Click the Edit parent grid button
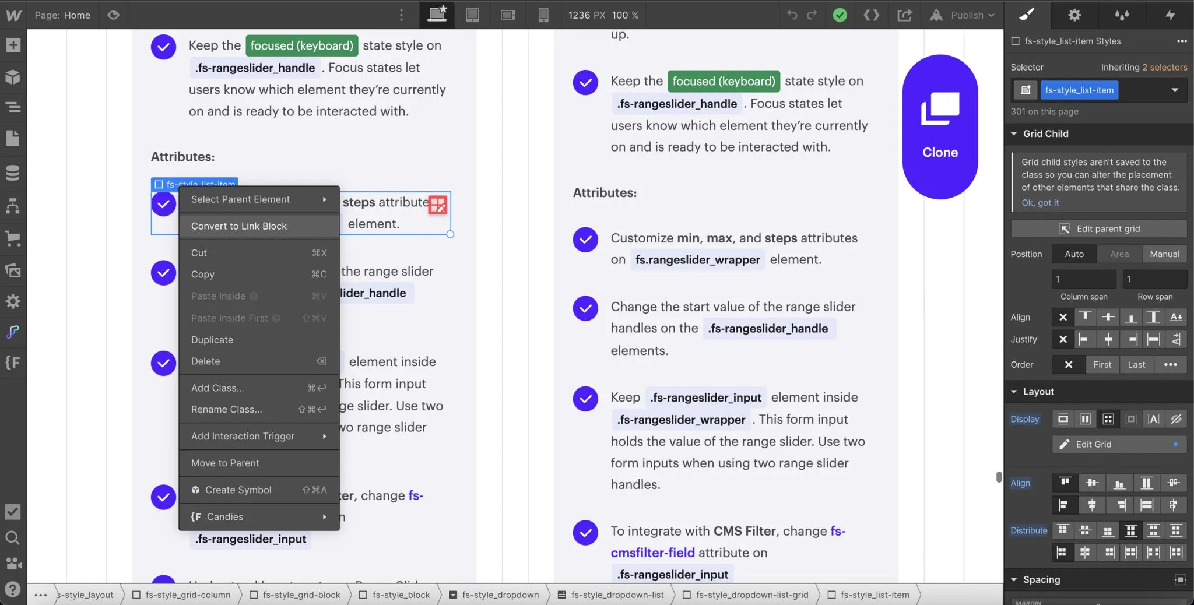The height and width of the screenshot is (605, 1194). [x=1098, y=228]
